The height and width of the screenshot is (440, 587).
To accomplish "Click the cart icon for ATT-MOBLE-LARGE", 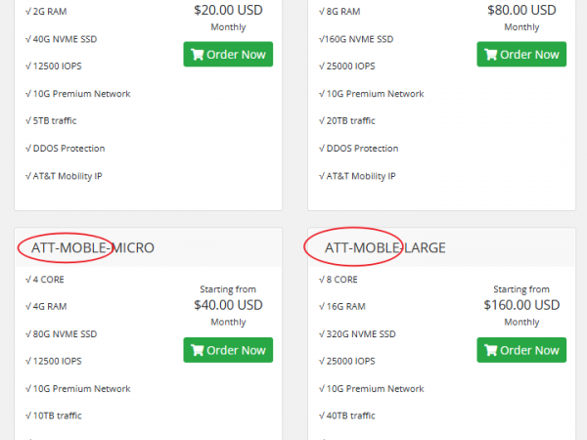I will [490, 350].
